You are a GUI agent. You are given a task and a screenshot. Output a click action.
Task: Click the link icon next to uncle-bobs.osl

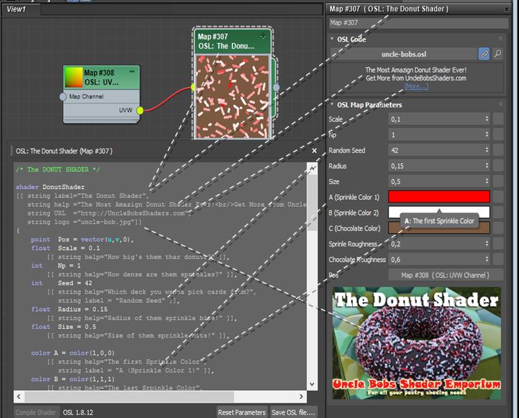tap(484, 54)
